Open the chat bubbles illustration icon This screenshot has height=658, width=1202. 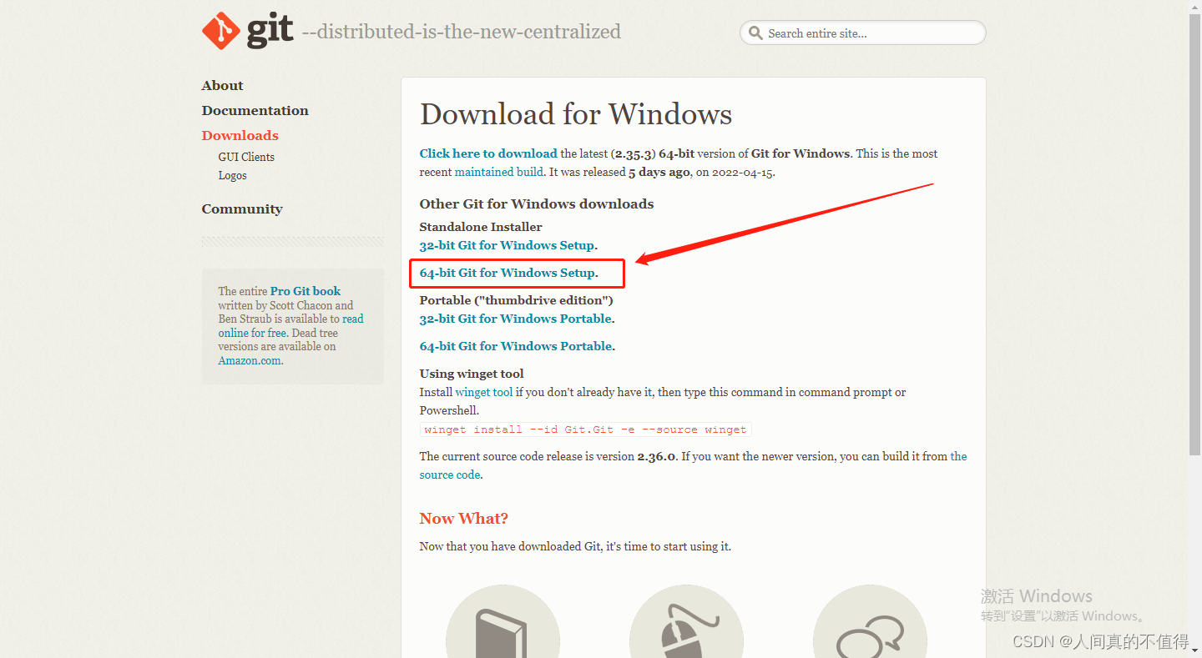coord(870,621)
